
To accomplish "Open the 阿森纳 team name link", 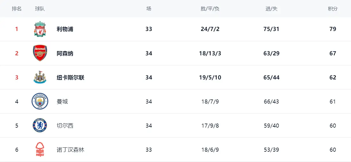I will tap(65, 53).
